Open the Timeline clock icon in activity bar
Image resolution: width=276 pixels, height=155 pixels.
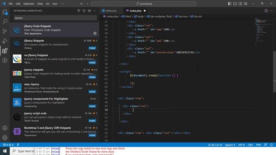pyautogui.click(x=5, y=60)
